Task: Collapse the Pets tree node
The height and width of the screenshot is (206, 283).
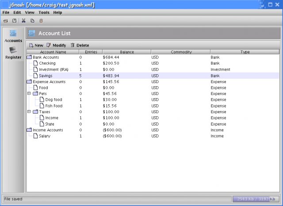Action: [x=29, y=93]
